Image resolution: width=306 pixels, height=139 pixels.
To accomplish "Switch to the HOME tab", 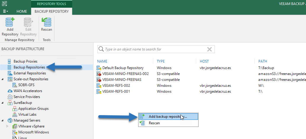I will point(22,11).
